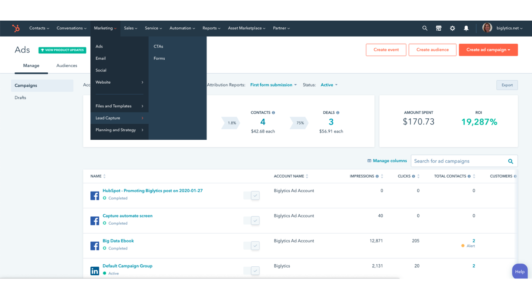Screen dimensions: 532x299
Task: Expand the Sales nav dropdown
Action: 131,28
